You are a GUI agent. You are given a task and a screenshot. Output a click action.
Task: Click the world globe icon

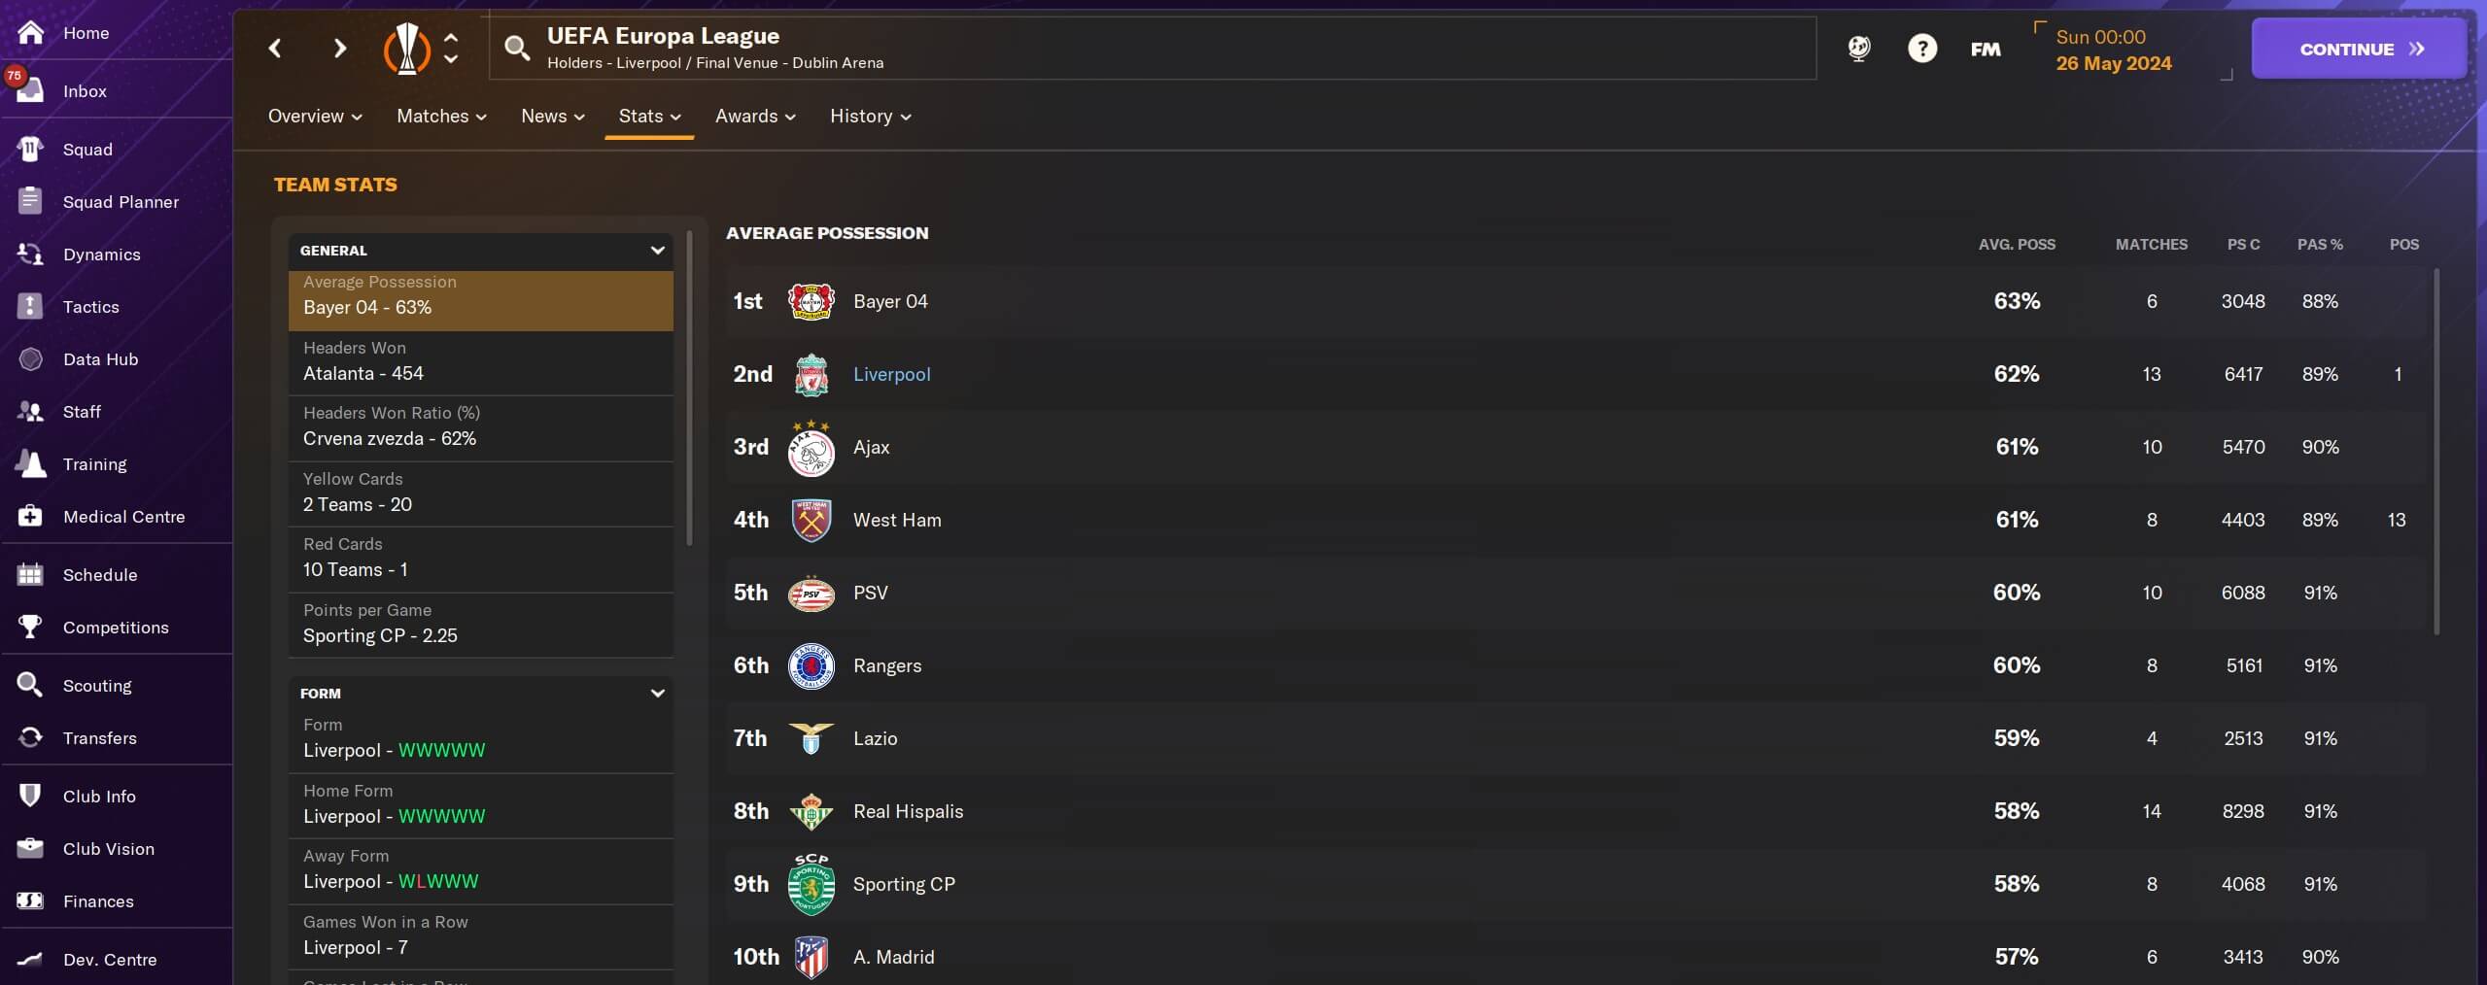[1858, 49]
